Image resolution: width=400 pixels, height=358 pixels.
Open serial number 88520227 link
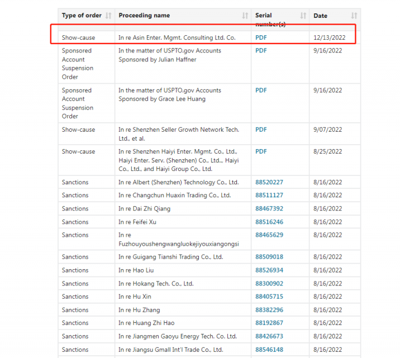click(269, 183)
